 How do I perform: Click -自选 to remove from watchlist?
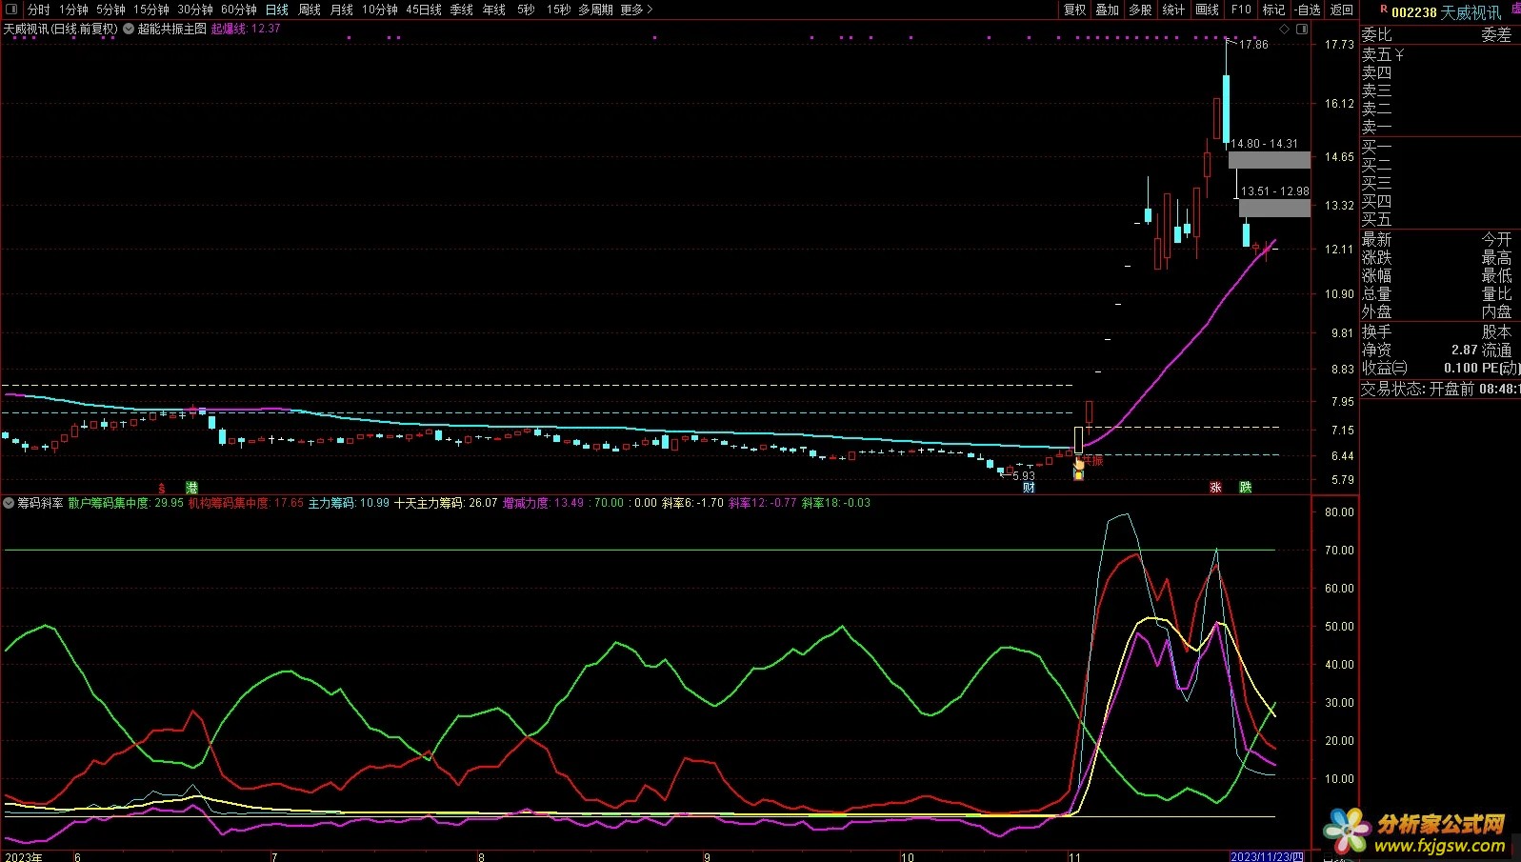coord(1309,9)
